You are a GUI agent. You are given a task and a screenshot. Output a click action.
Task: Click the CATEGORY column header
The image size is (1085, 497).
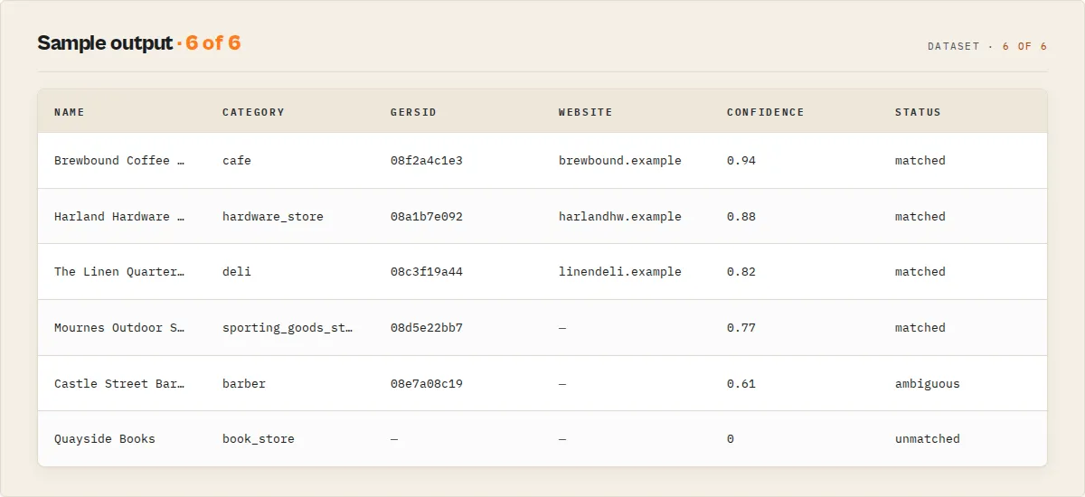[x=253, y=112]
